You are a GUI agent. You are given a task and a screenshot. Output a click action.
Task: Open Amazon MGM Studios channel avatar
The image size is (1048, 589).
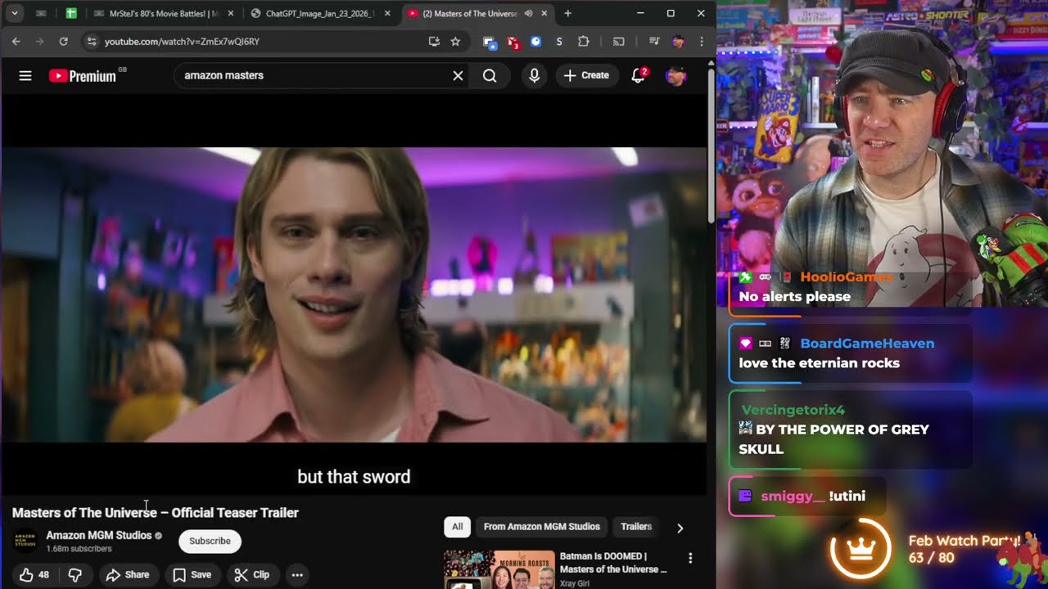25,541
